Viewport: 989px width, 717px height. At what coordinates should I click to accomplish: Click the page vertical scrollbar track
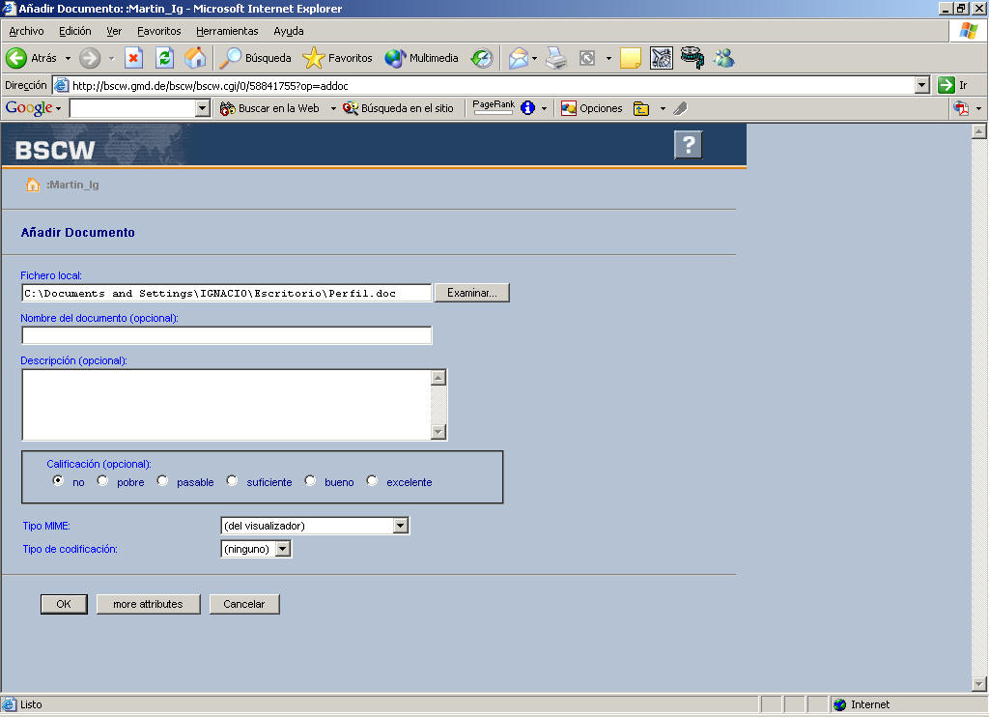pyautogui.click(x=978, y=406)
